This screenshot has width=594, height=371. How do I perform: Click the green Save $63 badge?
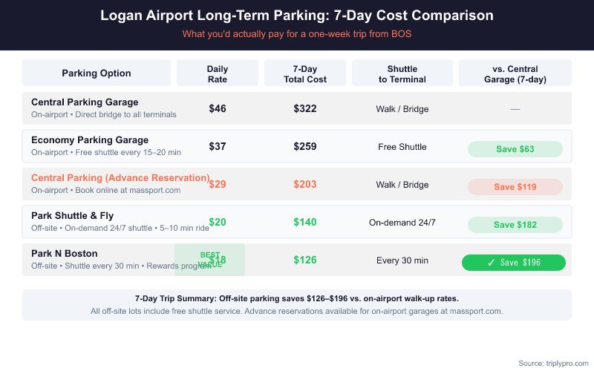(x=515, y=149)
